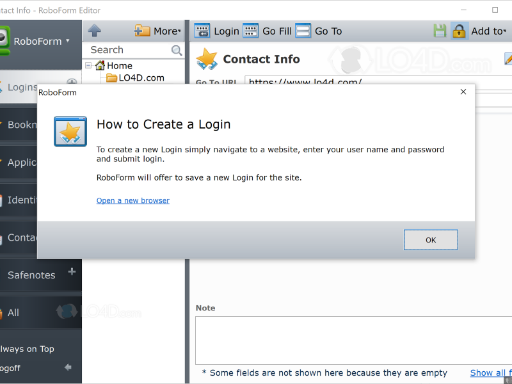Click the Contact Info star icon
This screenshot has width=512, height=384.
(x=206, y=59)
